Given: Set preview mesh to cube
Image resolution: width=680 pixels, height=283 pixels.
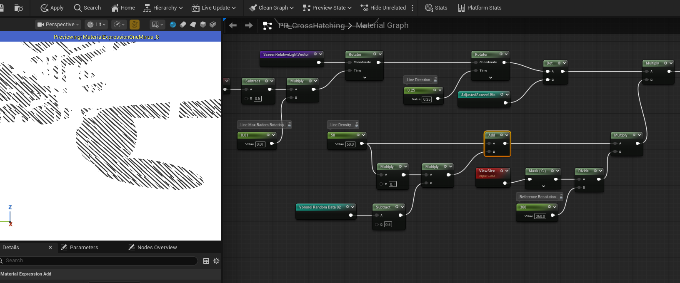Looking at the screenshot, I should coord(203,25).
